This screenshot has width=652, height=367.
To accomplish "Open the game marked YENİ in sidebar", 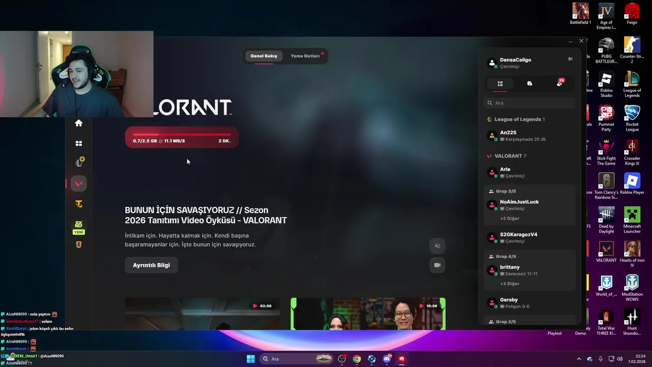I will coord(78,227).
